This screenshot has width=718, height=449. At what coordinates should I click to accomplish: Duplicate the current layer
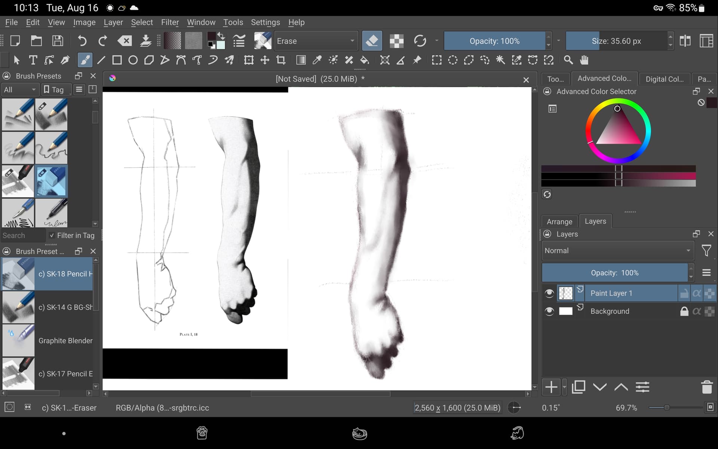(x=579, y=387)
